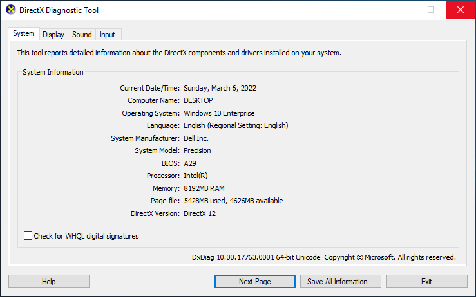
Task: Click Save All Information button
Action: pos(341,282)
